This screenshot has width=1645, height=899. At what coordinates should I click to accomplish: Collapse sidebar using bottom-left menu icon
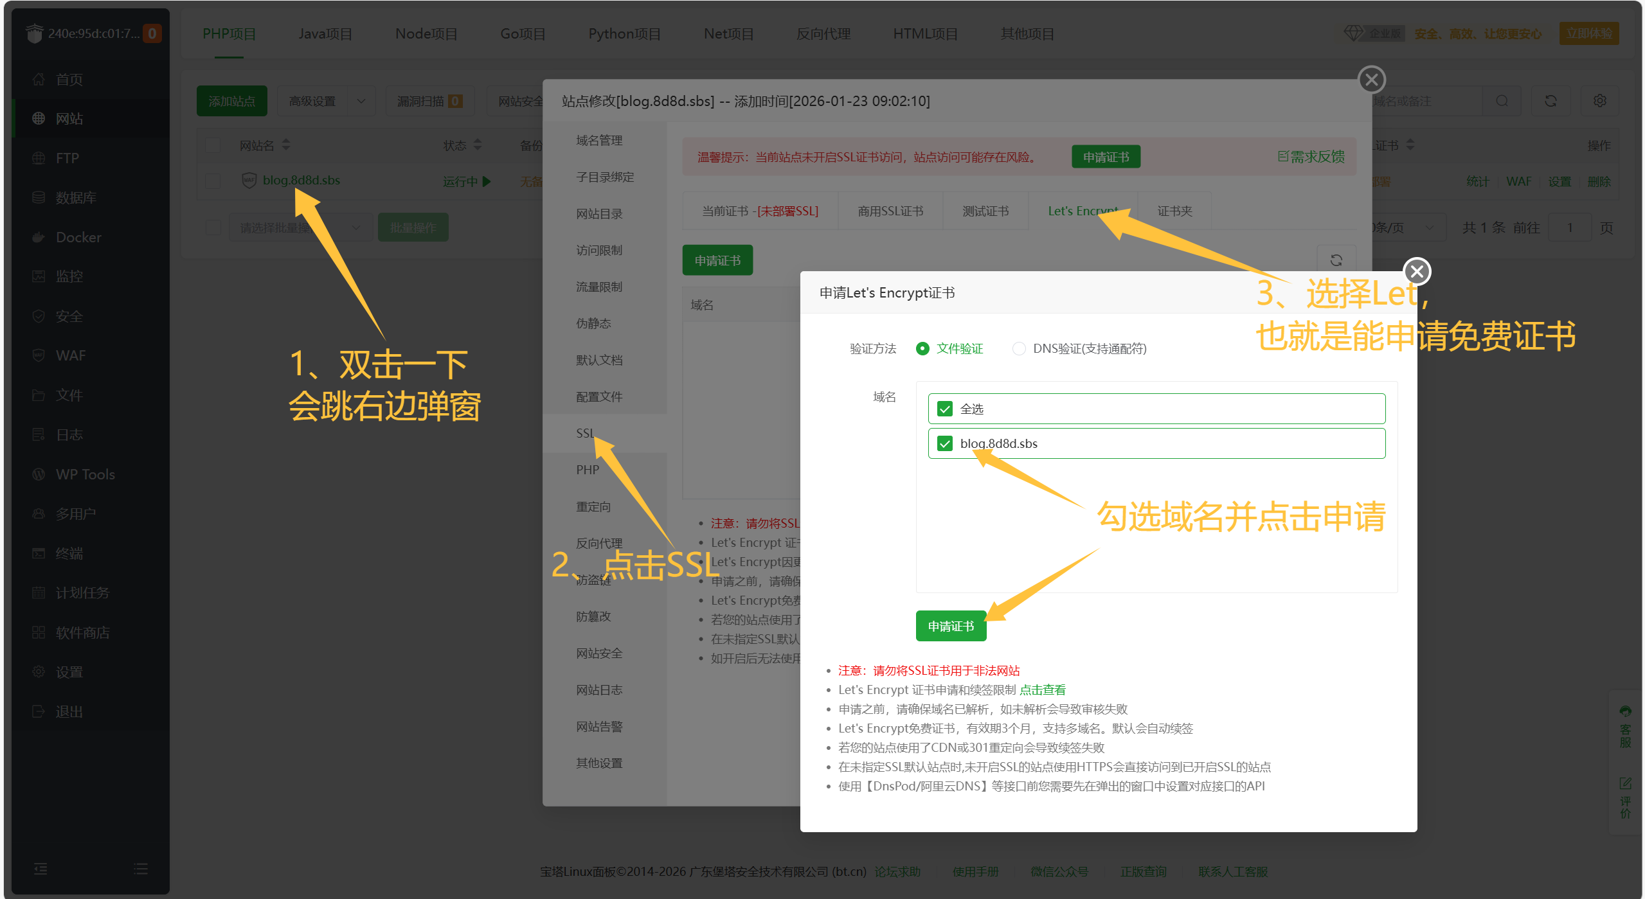(40, 869)
